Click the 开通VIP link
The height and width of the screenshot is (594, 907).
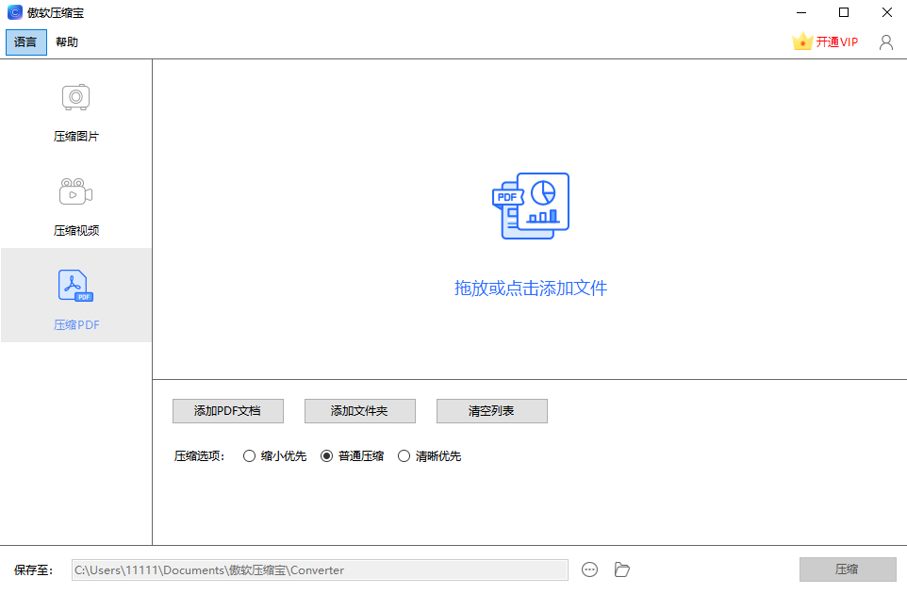click(x=836, y=42)
